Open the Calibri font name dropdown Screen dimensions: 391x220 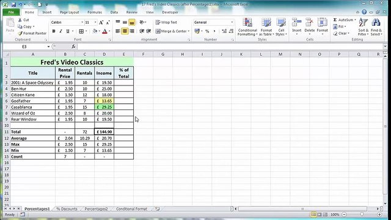click(x=82, y=23)
